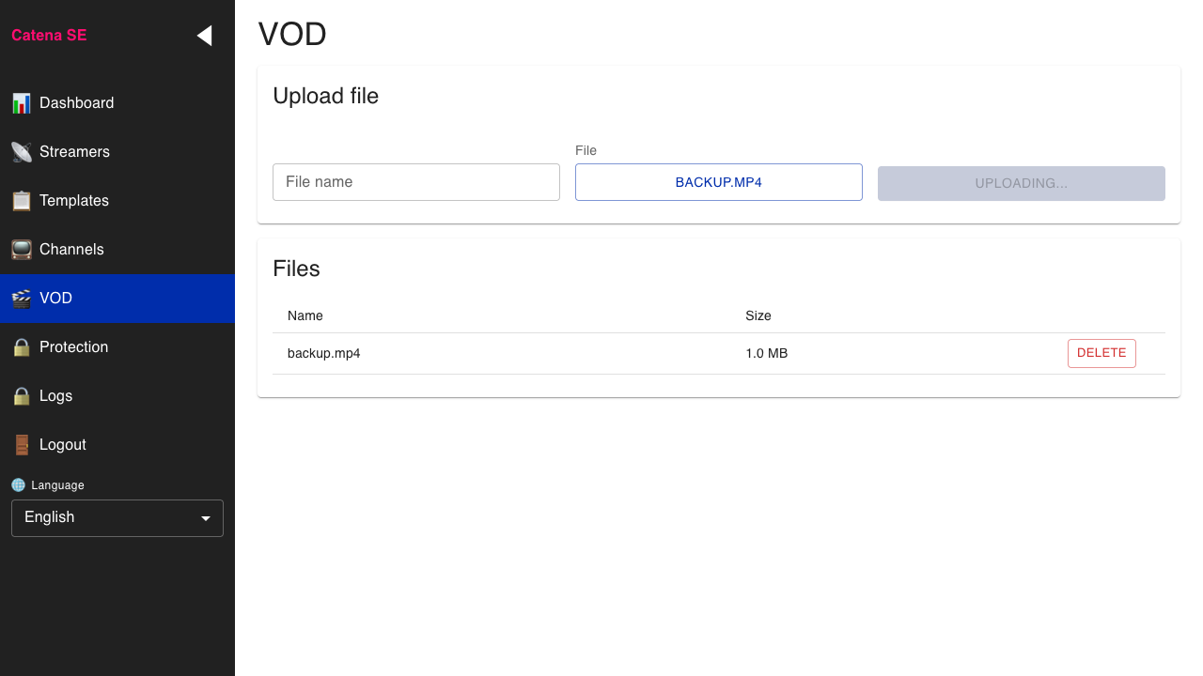Click the Logout door icon

coord(21,445)
